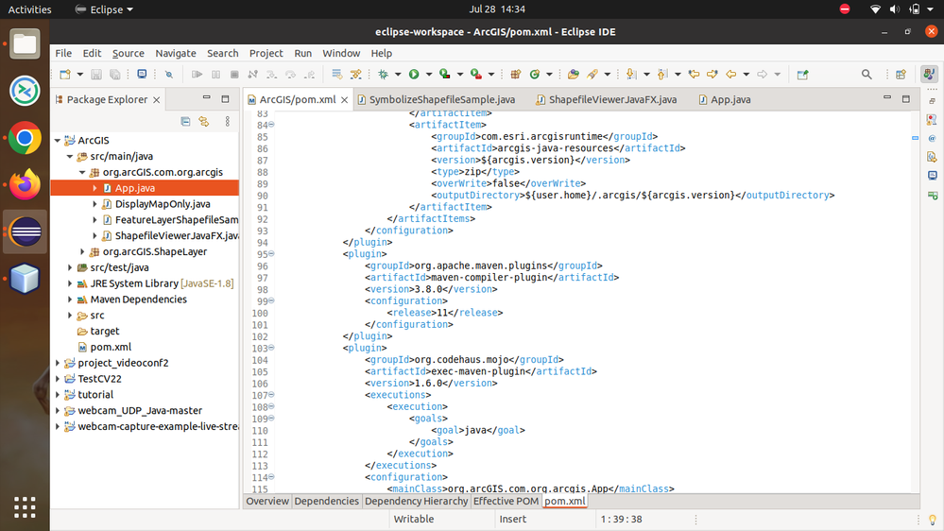
Task: Click the Open Type icon in toolbar
Action: (x=572, y=75)
